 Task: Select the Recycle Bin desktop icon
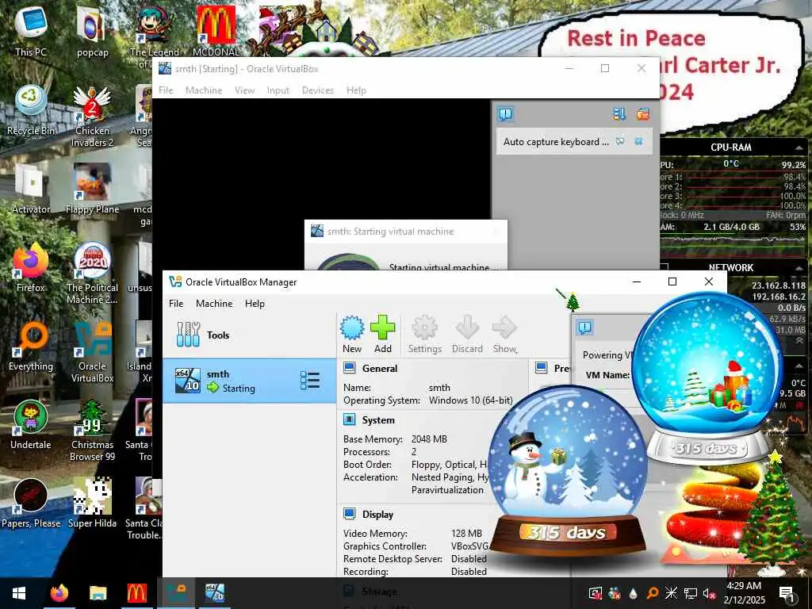(x=31, y=109)
